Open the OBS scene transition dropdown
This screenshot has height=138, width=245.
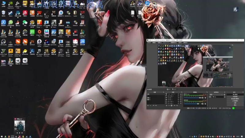point(216,94)
